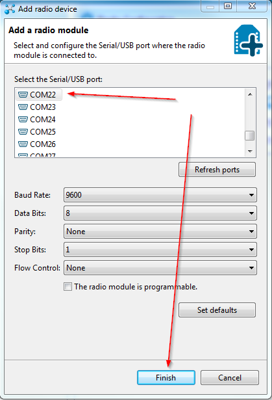Click the Refresh ports button
Viewport: 272px width, 400px height.
(x=217, y=170)
